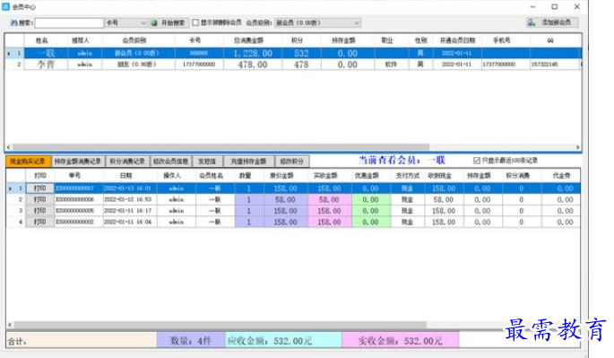Click the date cell 2022-01-12 16:53
The height and width of the screenshot is (358, 614).
point(130,199)
